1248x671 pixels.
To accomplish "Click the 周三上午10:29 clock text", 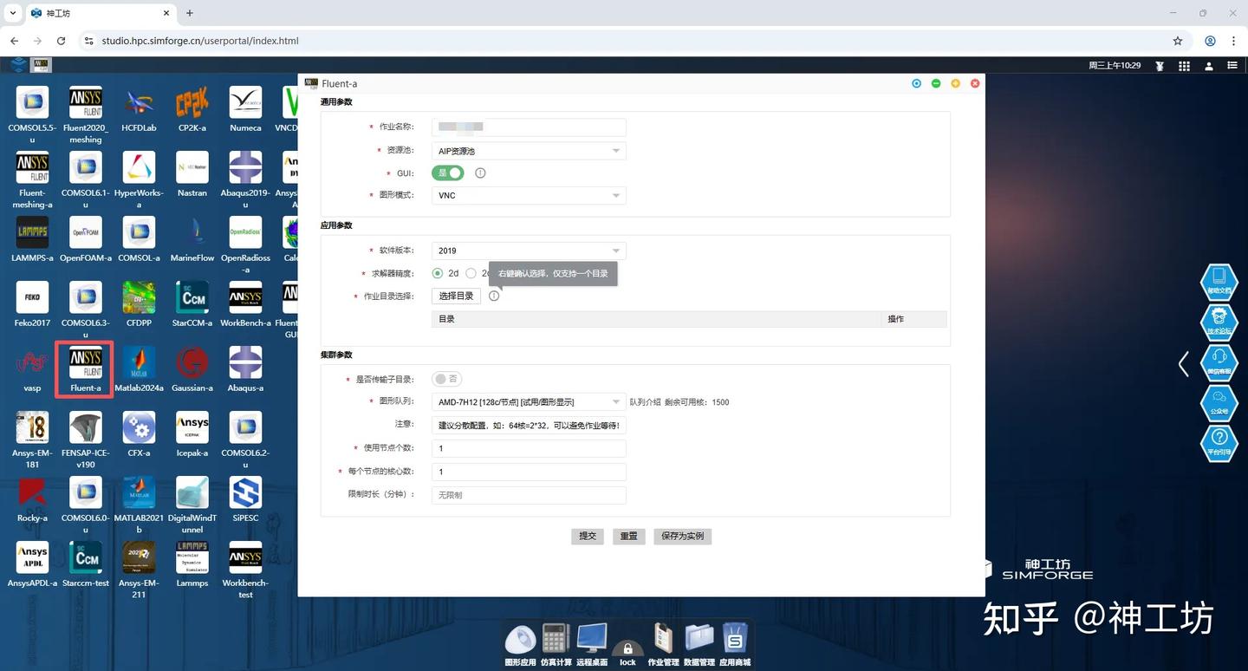I will click(x=1114, y=66).
